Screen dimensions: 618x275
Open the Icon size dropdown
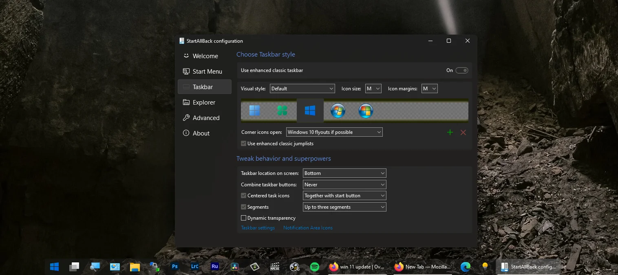coord(373,89)
